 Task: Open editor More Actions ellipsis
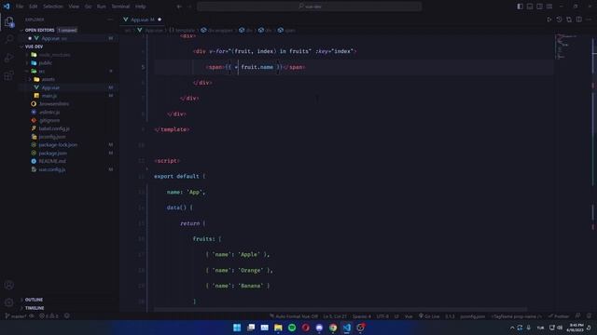point(589,20)
